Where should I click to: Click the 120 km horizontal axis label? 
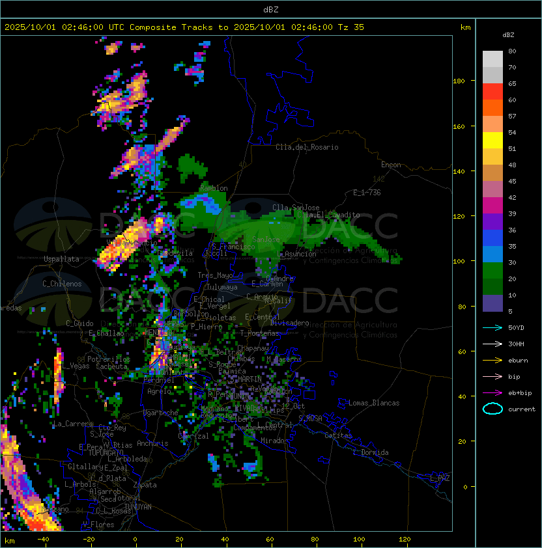405,540
